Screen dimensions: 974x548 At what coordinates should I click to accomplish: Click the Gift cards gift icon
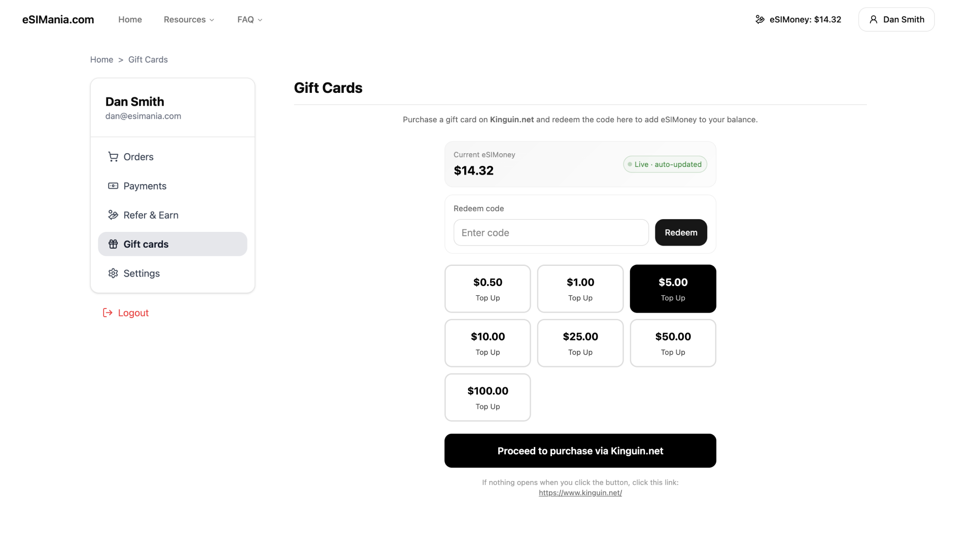click(x=113, y=244)
